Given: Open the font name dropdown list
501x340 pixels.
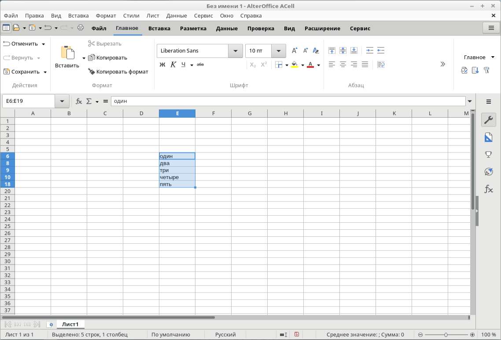Looking at the screenshot, I should click(x=236, y=51).
